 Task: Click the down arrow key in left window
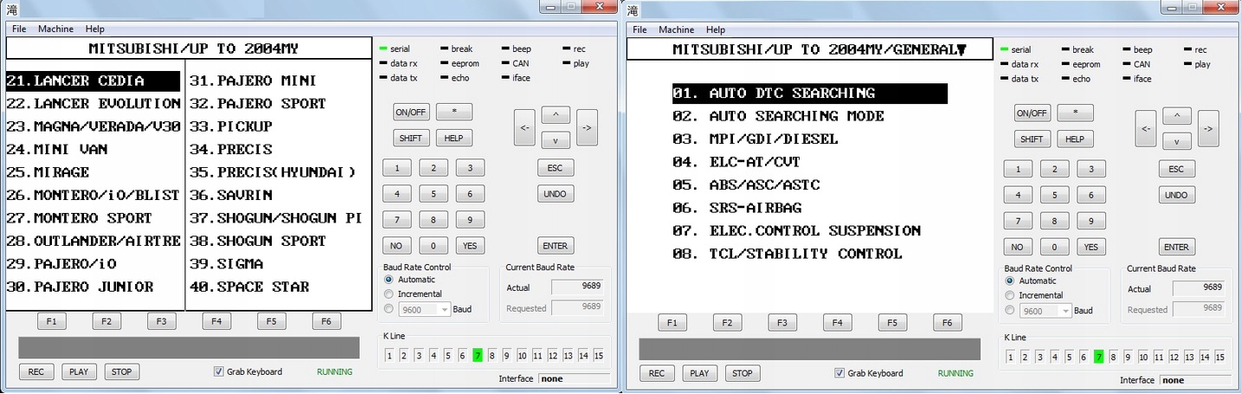555,140
